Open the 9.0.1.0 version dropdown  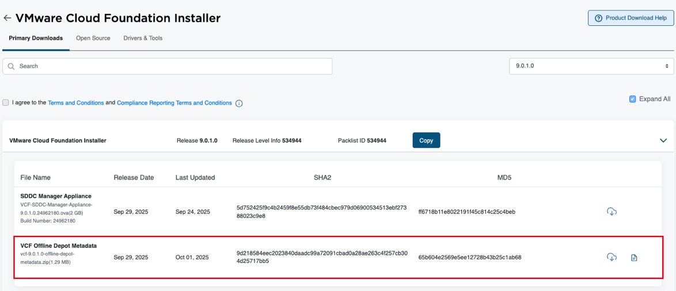pyautogui.click(x=592, y=66)
